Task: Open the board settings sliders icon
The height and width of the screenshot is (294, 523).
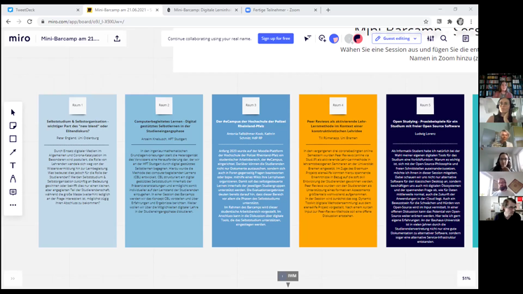Action: 431,38
